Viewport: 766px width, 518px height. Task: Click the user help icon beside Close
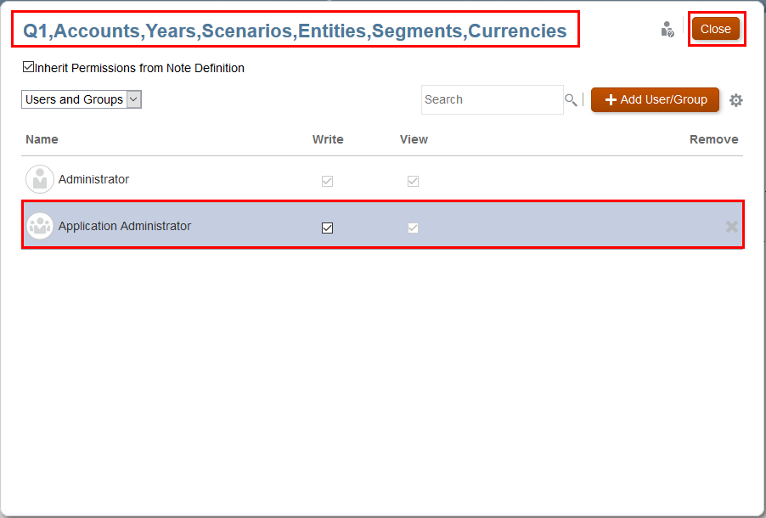point(667,30)
